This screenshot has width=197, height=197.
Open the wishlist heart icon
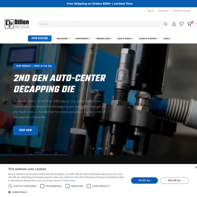(182, 24)
